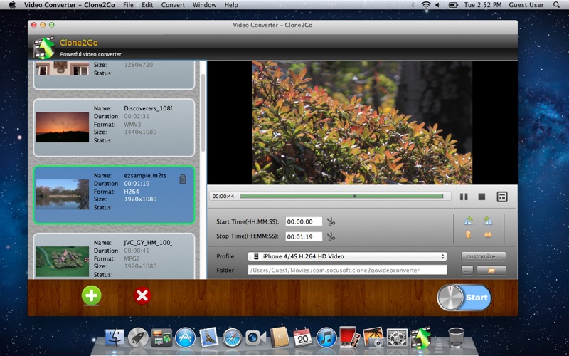Screen dimensions: 569x356
Task: Open Mail stamp icon in Dock
Action: 208,337
